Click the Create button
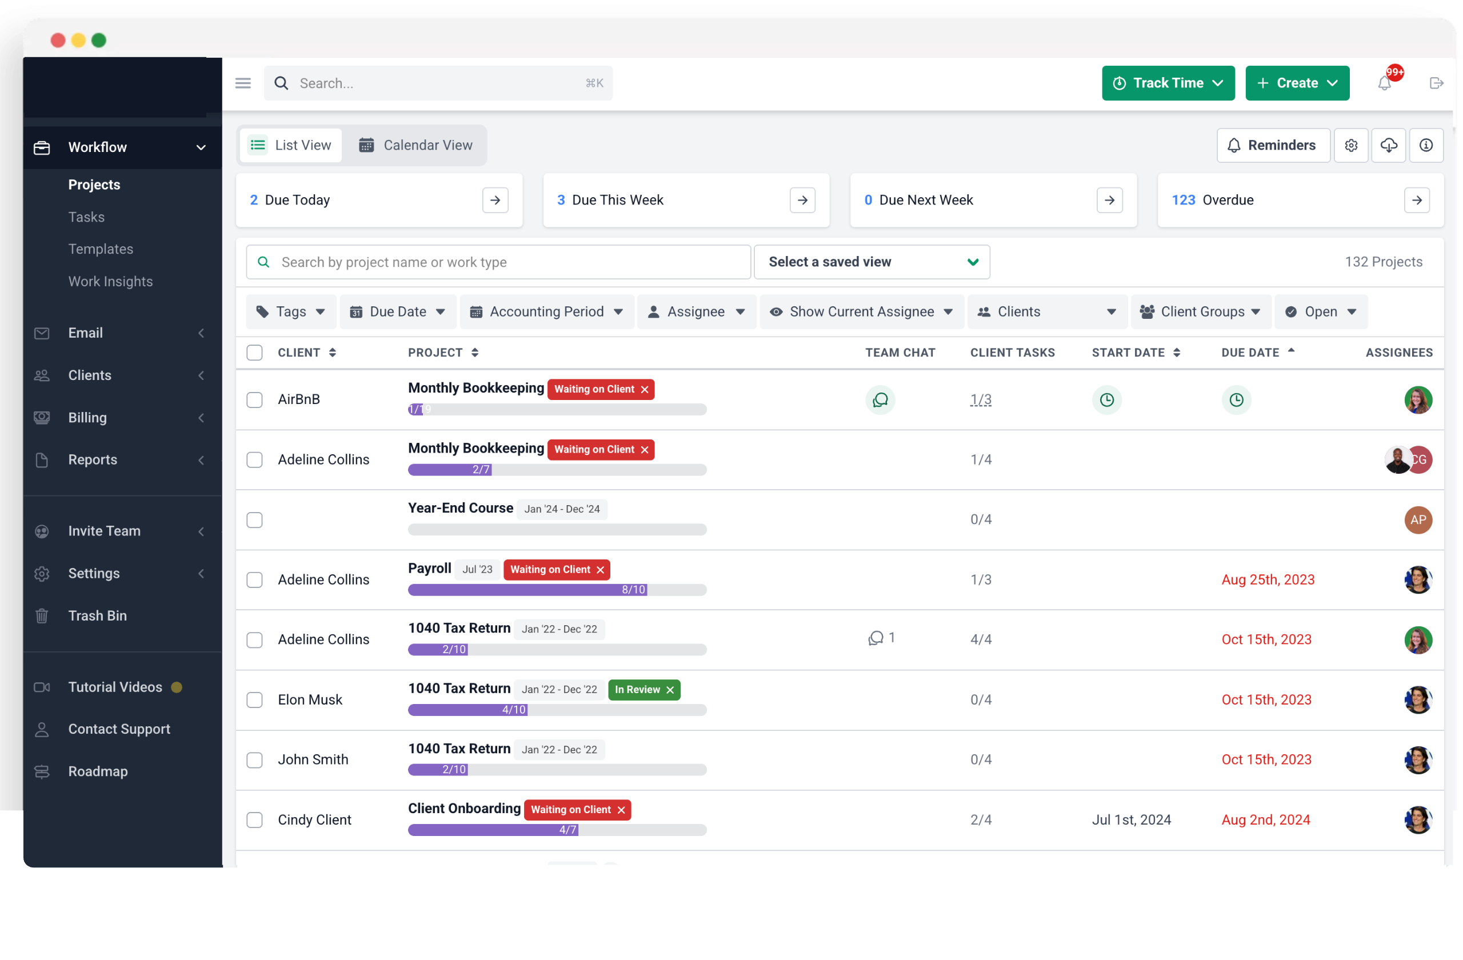Screen dimensions: 1463x960 pyautogui.click(x=1297, y=83)
